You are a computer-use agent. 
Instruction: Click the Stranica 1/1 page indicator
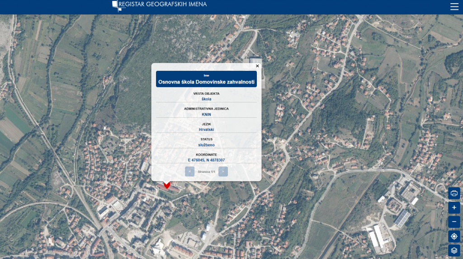(x=206, y=171)
